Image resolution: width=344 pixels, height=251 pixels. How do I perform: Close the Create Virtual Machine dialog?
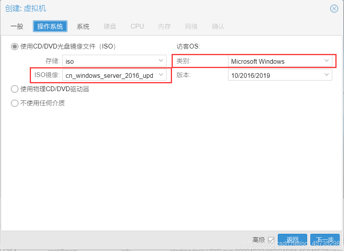[x=334, y=9]
